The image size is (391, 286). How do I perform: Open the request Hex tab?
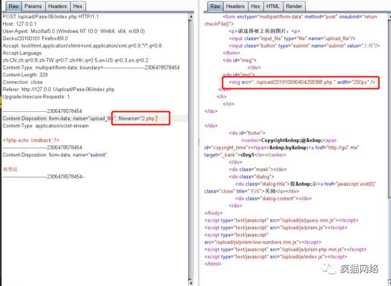coord(78,6)
